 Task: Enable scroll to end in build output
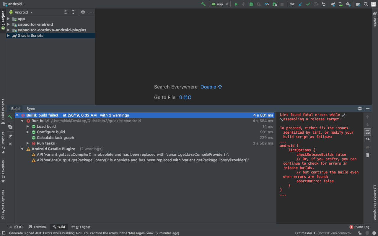pos(368,139)
